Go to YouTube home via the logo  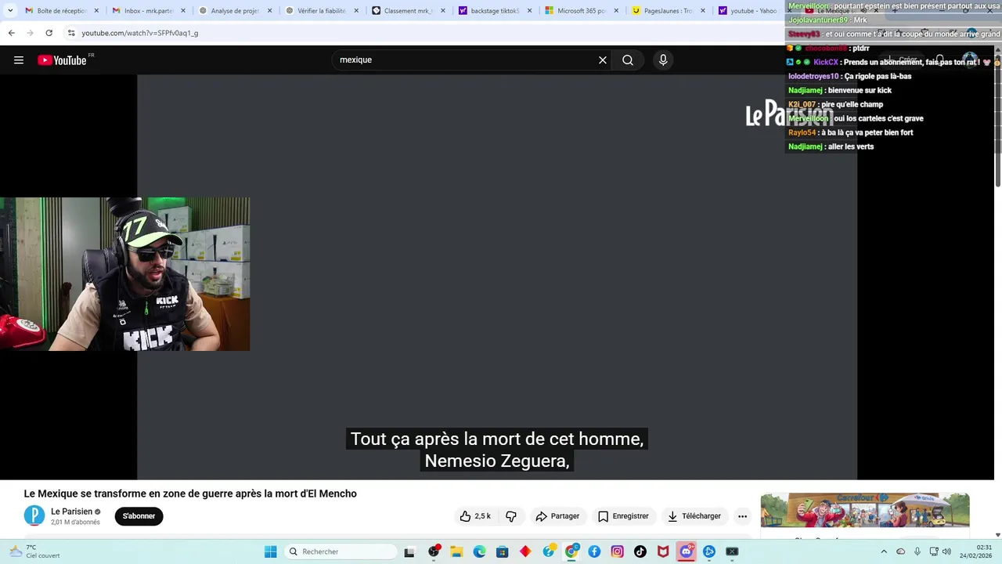point(62,60)
